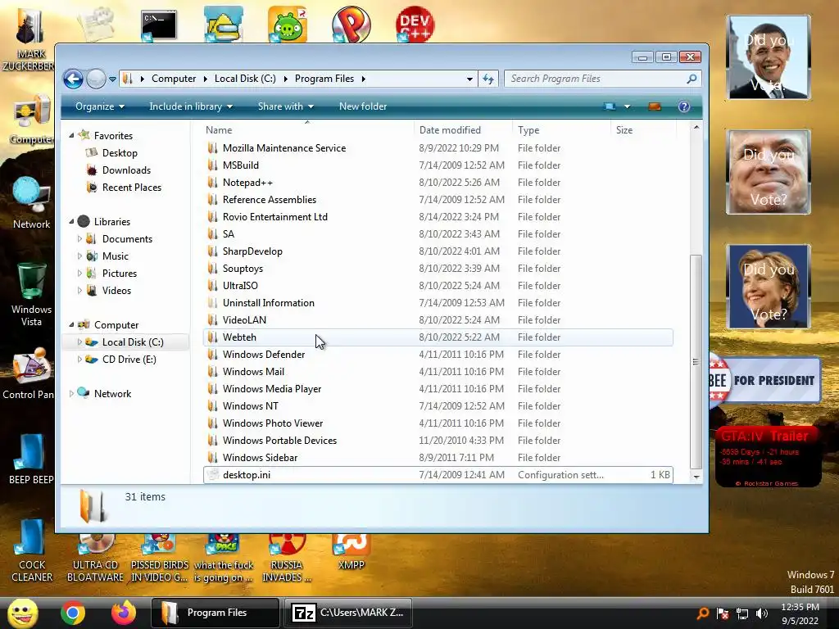This screenshot has width=839, height=629.
Task: Select Recent Places under Favorites
Action: [x=132, y=188]
